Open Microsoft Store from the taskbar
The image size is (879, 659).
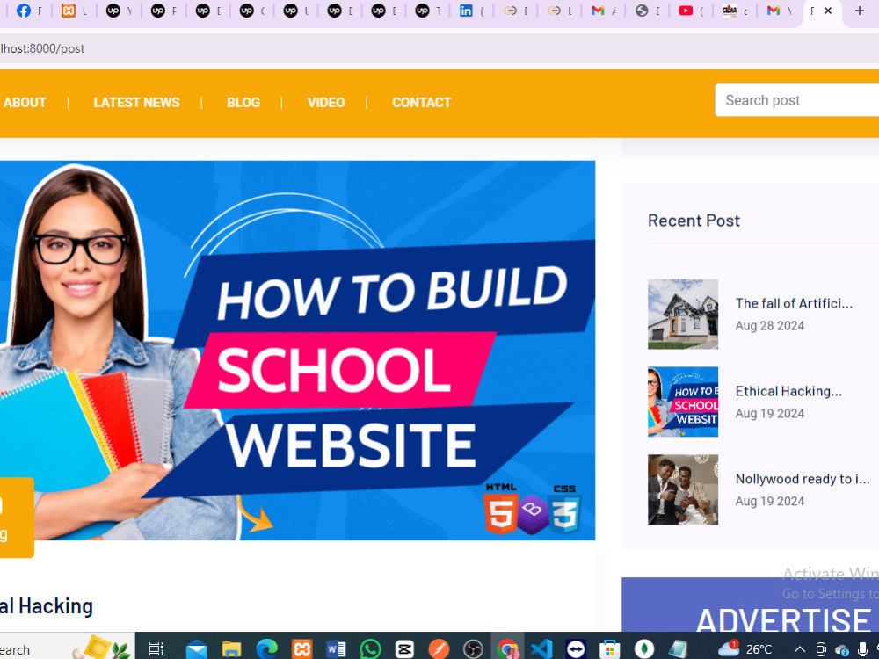[x=609, y=649]
